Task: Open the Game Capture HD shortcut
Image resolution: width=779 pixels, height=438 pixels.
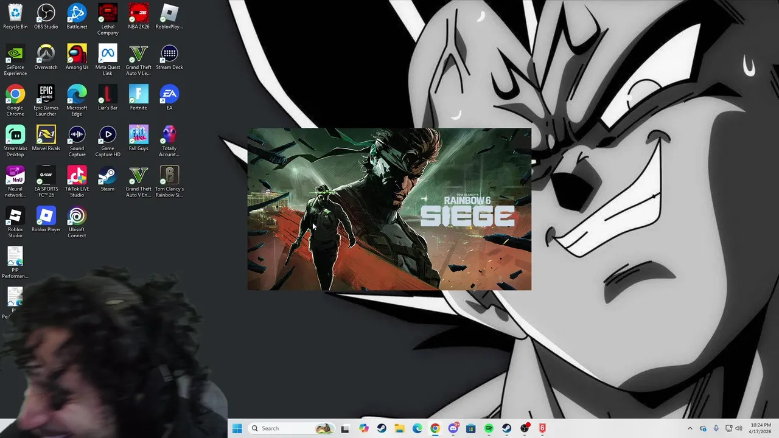Action: [108, 142]
